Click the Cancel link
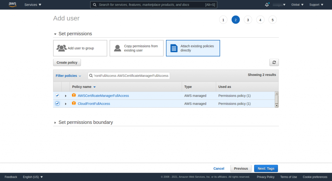 pos(219,168)
